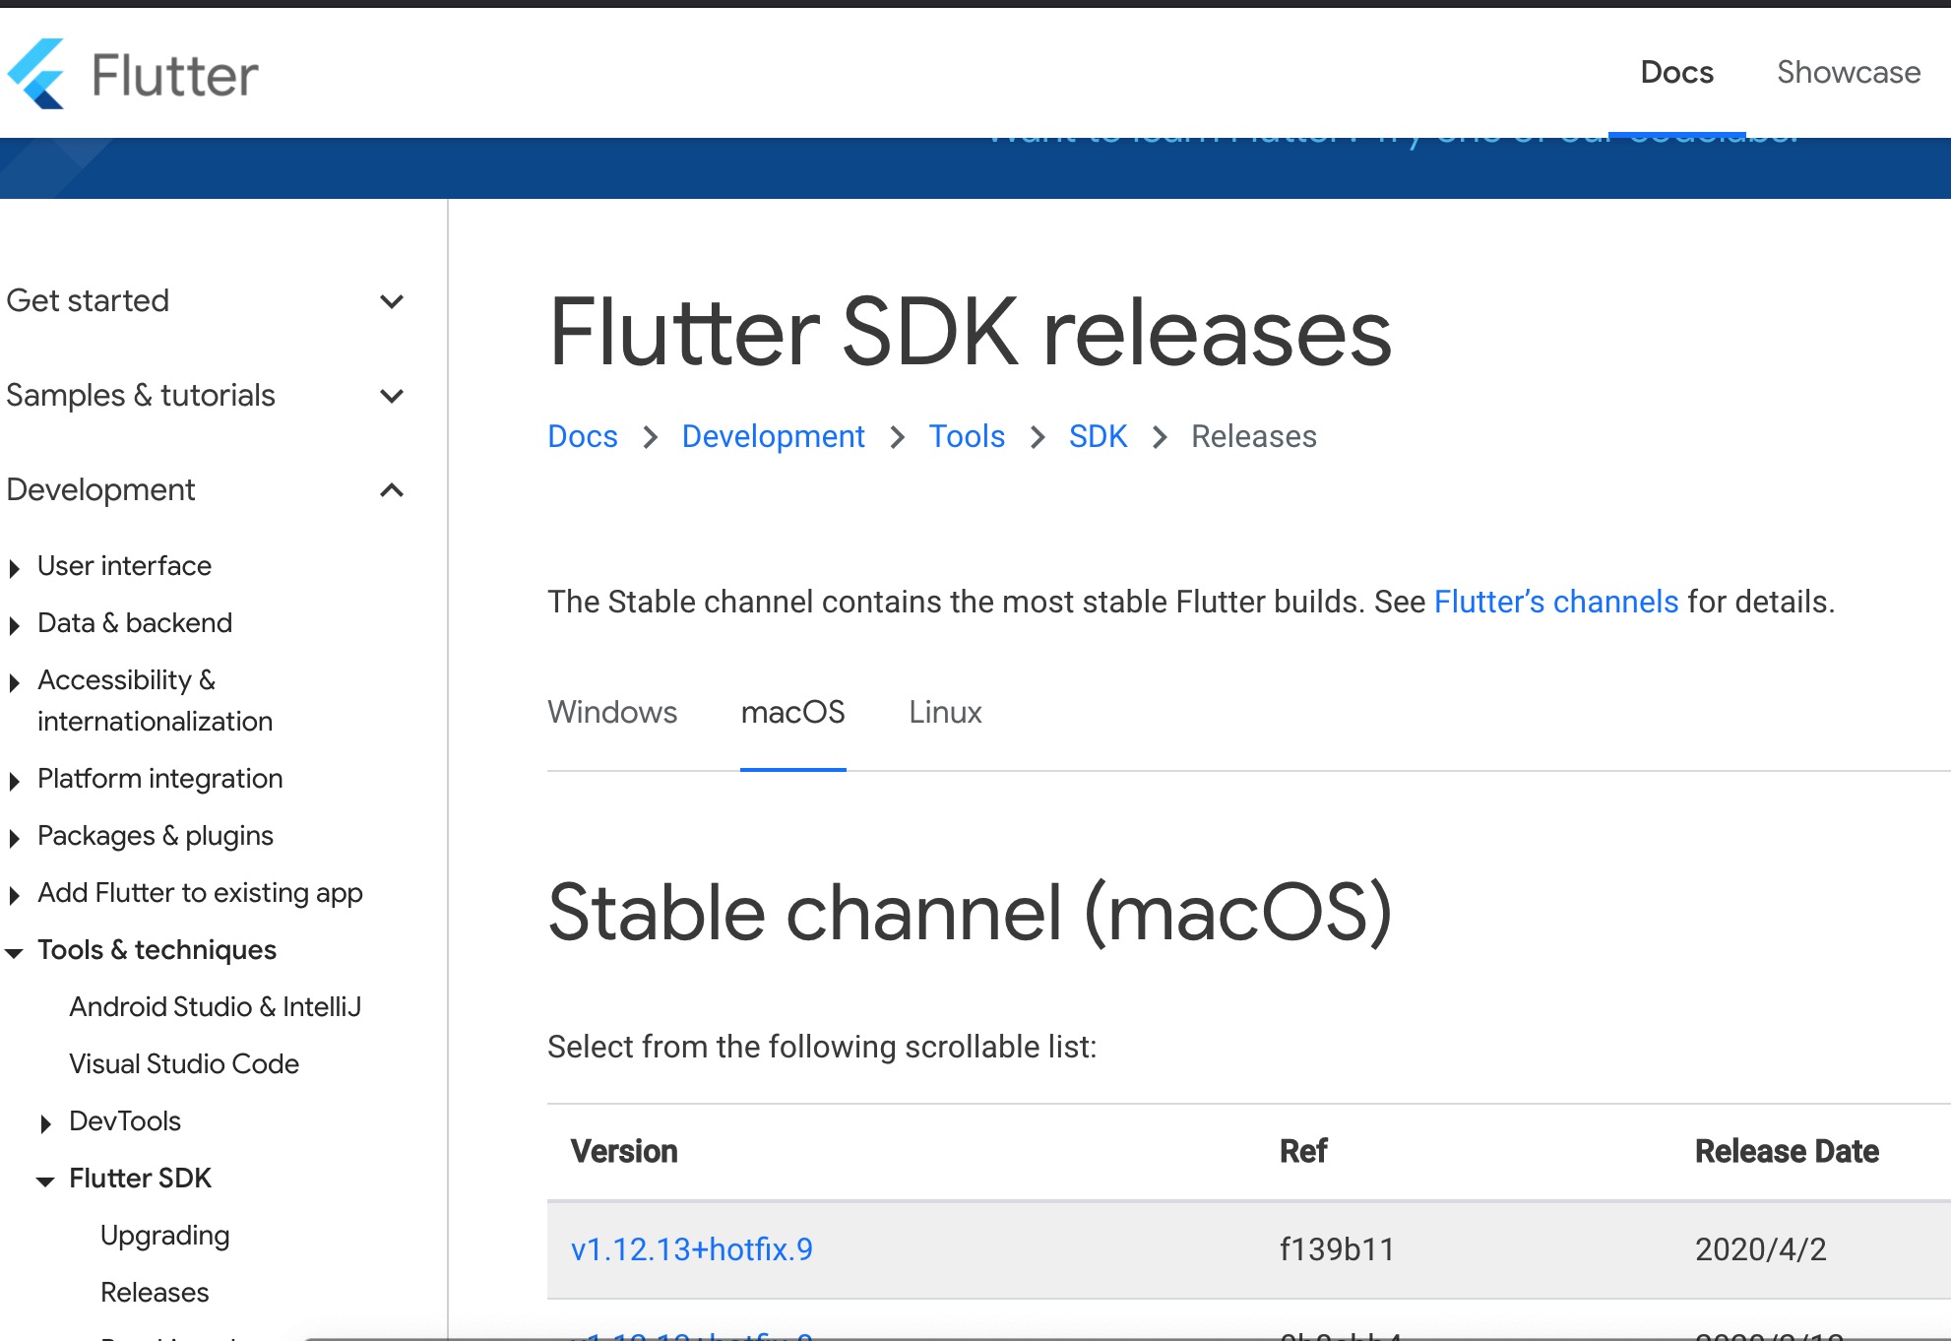Viewport: 1951px width, 1341px height.
Task: Click the Tools breadcrumb link
Action: (x=967, y=436)
